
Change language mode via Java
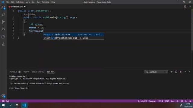(x=173, y=101)
